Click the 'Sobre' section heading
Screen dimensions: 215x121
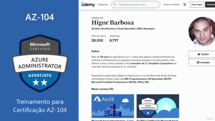tap(95, 51)
